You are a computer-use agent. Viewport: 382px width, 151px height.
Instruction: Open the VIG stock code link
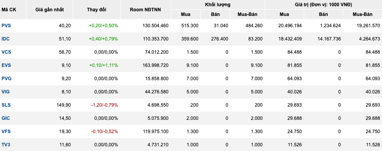[x=5, y=92]
